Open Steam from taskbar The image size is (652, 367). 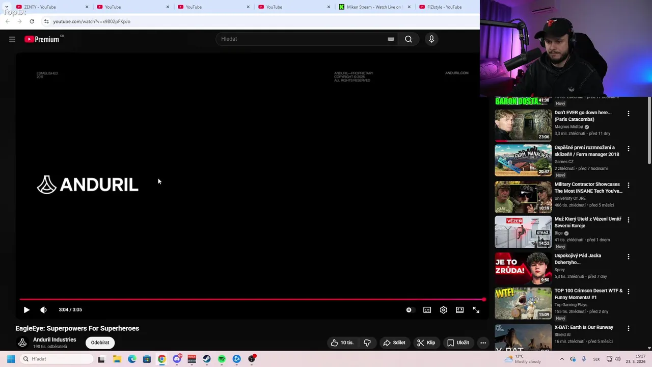click(x=207, y=359)
